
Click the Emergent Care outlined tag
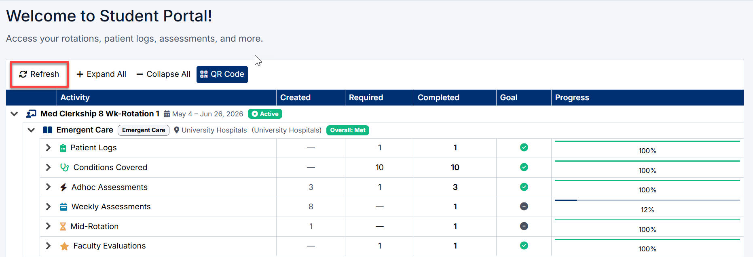coord(144,130)
